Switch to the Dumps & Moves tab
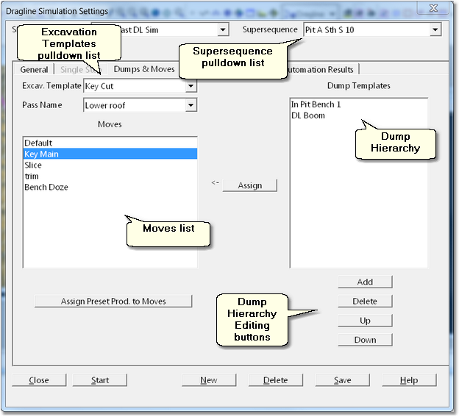The width and height of the screenshot is (459, 417). (144, 69)
